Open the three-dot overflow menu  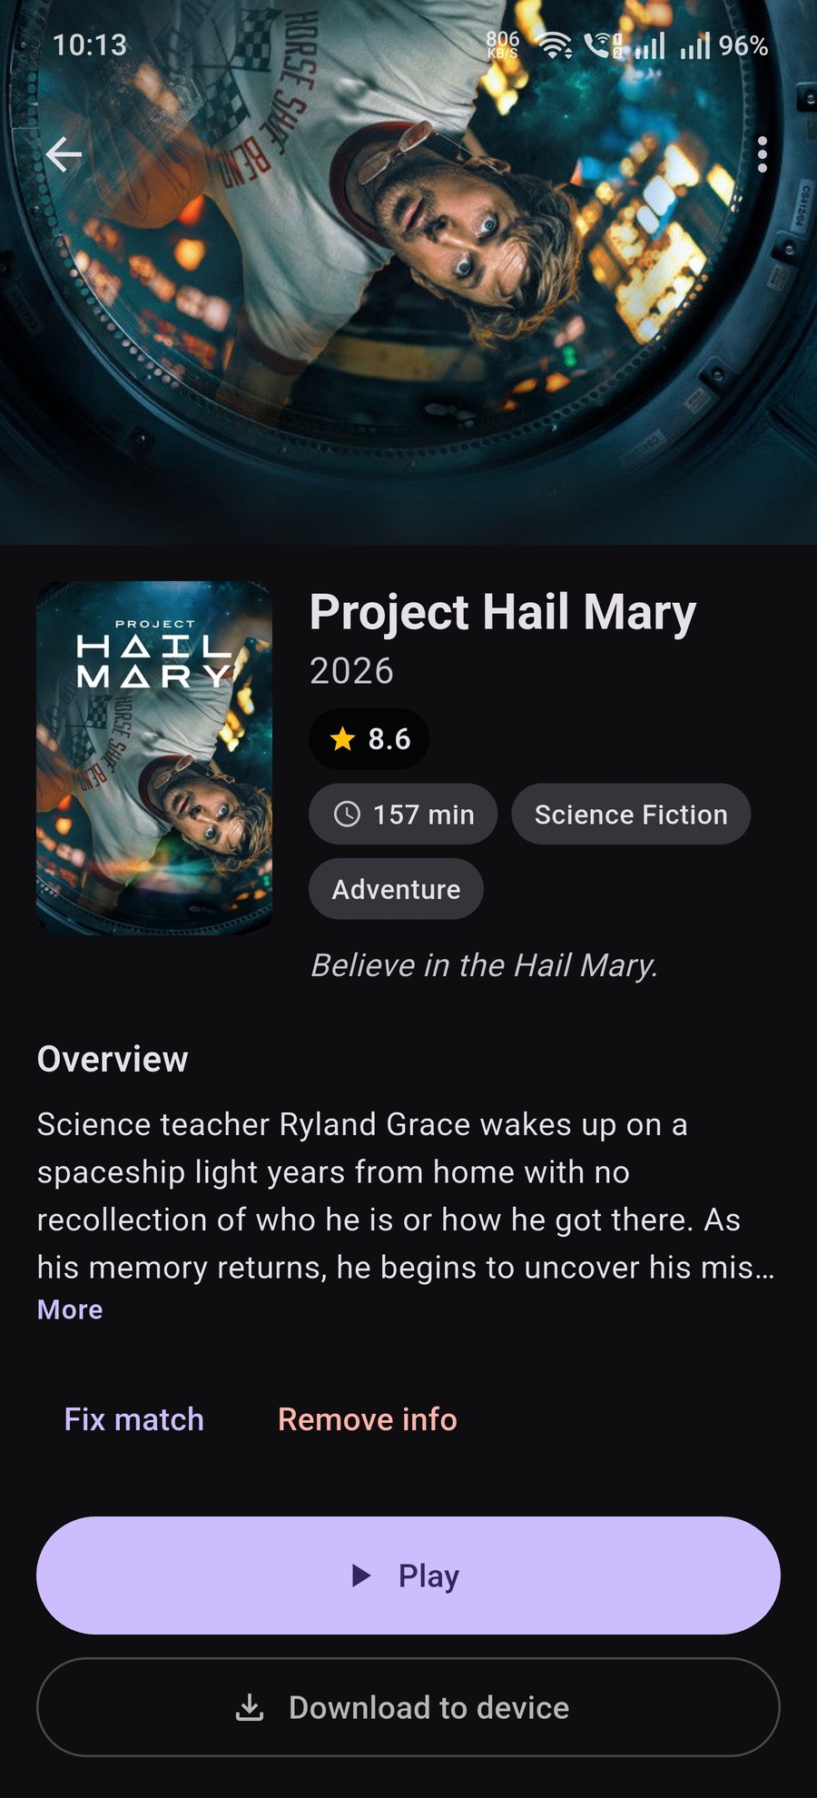pos(763,154)
